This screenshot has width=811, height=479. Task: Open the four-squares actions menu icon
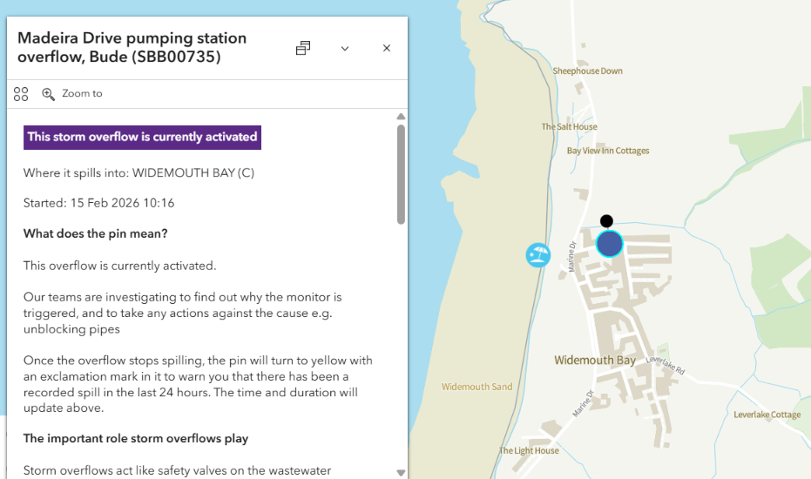[22, 94]
